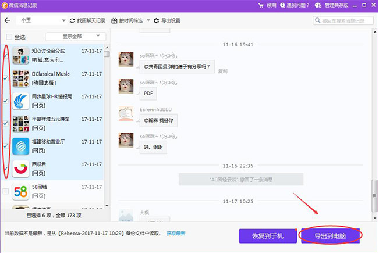Select the 知心讨论会分舵 group avatar

(20, 56)
